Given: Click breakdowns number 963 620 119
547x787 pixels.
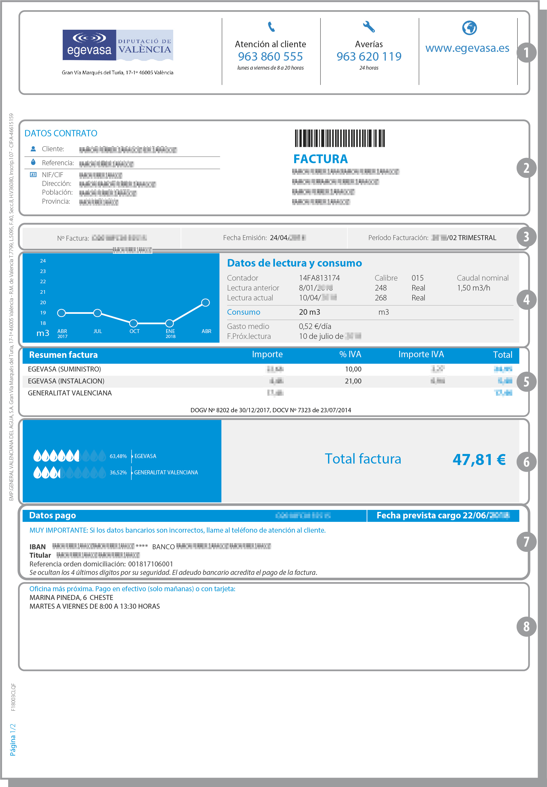Looking at the screenshot, I should tap(369, 56).
